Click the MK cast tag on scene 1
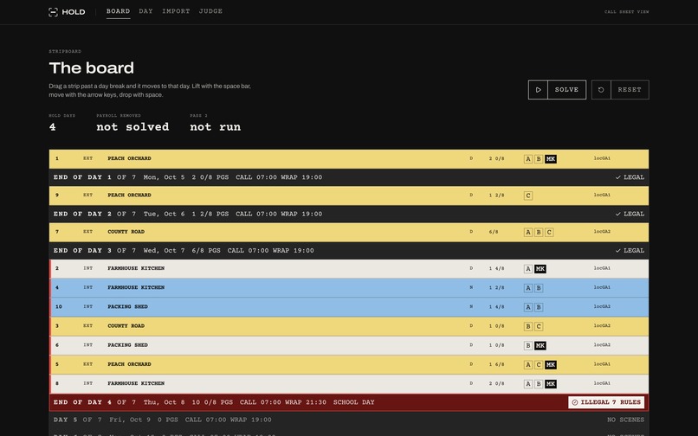The height and width of the screenshot is (436, 698). tap(551, 159)
